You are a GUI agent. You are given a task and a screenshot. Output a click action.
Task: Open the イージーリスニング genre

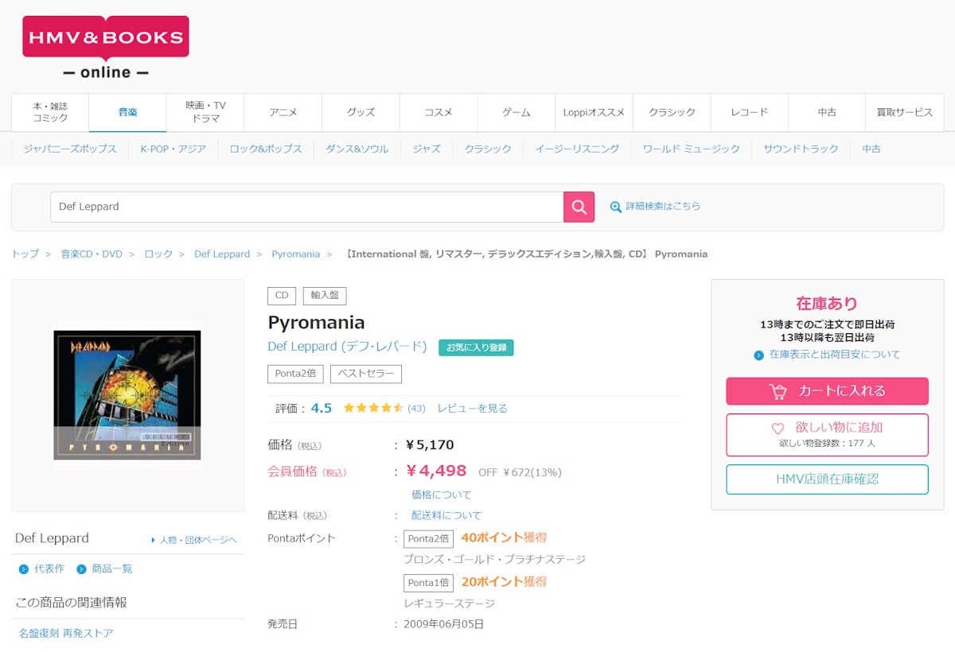coord(577,149)
